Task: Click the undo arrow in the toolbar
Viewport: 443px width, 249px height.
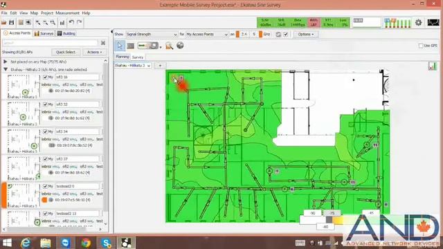Action: click(x=71, y=22)
